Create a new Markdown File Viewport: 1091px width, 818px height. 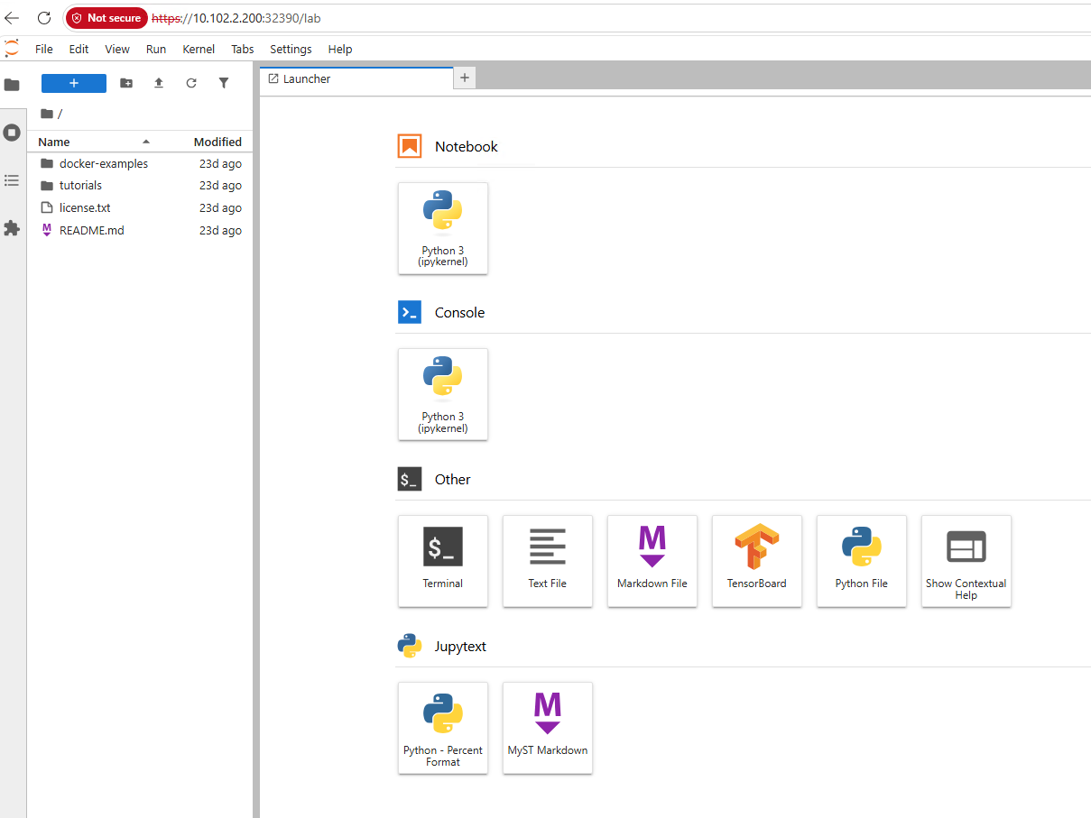point(652,561)
